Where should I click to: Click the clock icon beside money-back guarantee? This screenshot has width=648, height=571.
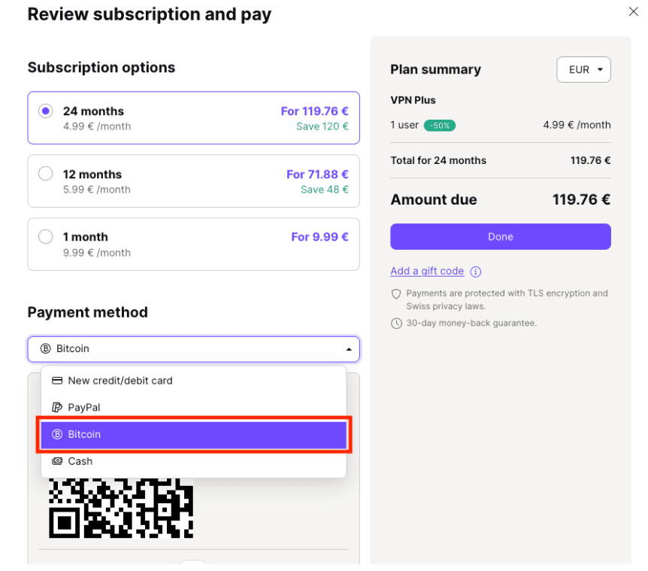click(396, 323)
